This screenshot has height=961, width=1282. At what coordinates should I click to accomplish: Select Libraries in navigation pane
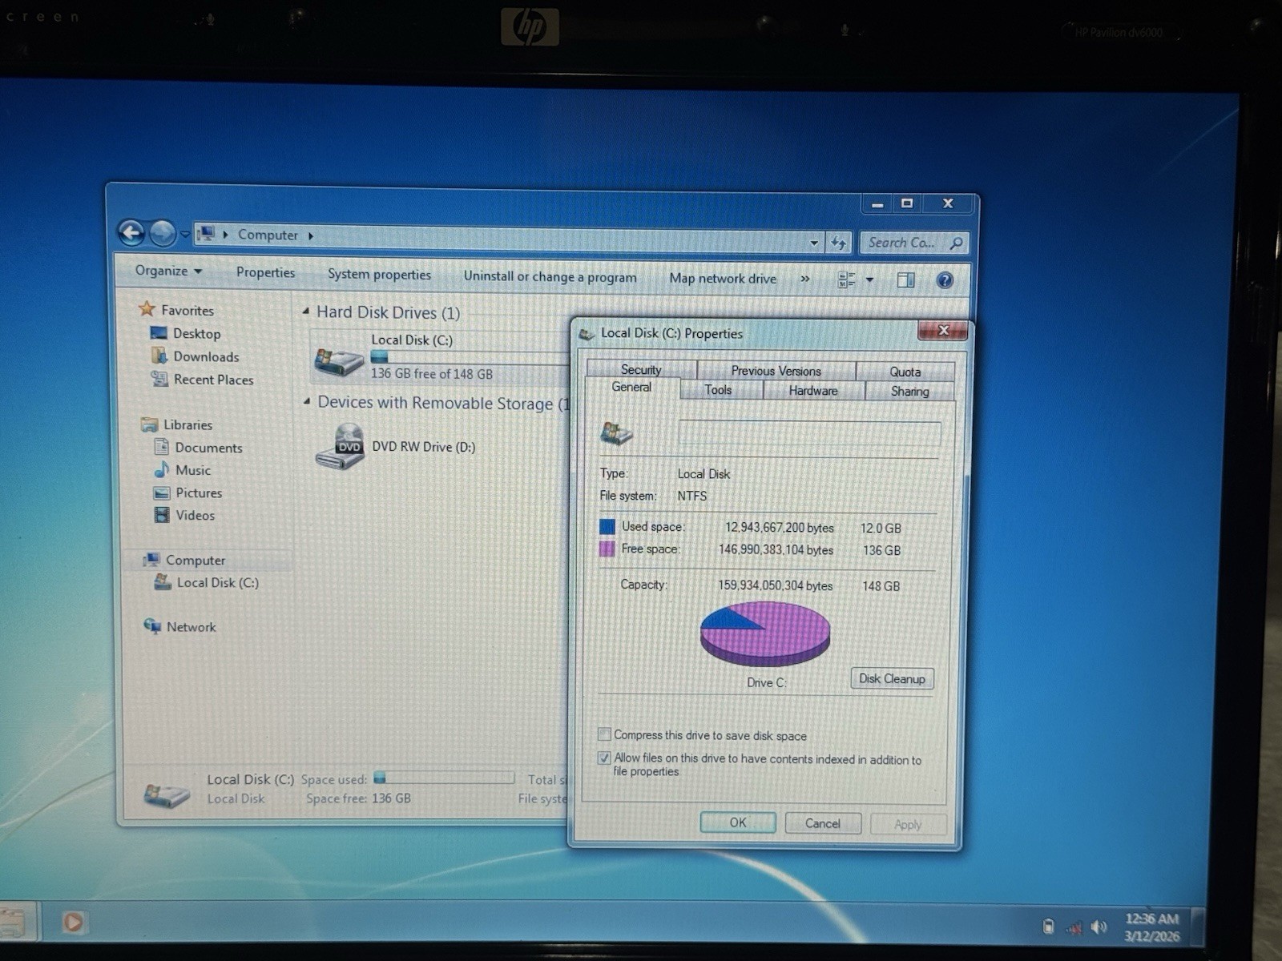tap(187, 424)
